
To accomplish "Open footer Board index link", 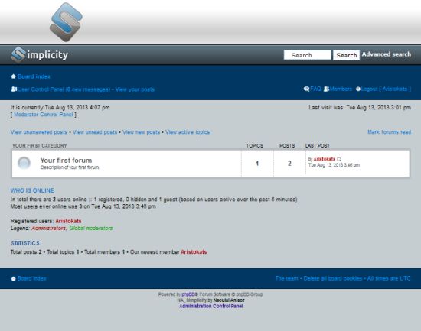I will [31, 278].
